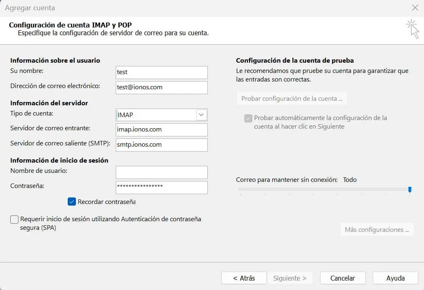Viewport: 424px width, 290px height.
Task: Select IMAP in the account type combo box
Action: tap(160, 115)
